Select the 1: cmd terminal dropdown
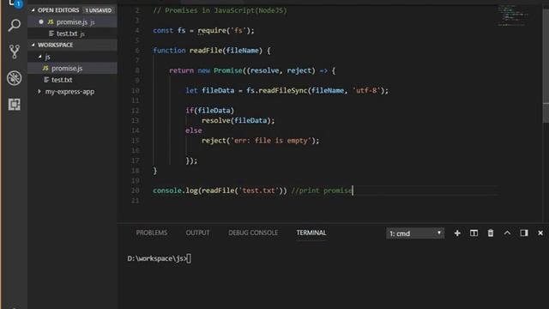549x309 pixels. tap(415, 233)
